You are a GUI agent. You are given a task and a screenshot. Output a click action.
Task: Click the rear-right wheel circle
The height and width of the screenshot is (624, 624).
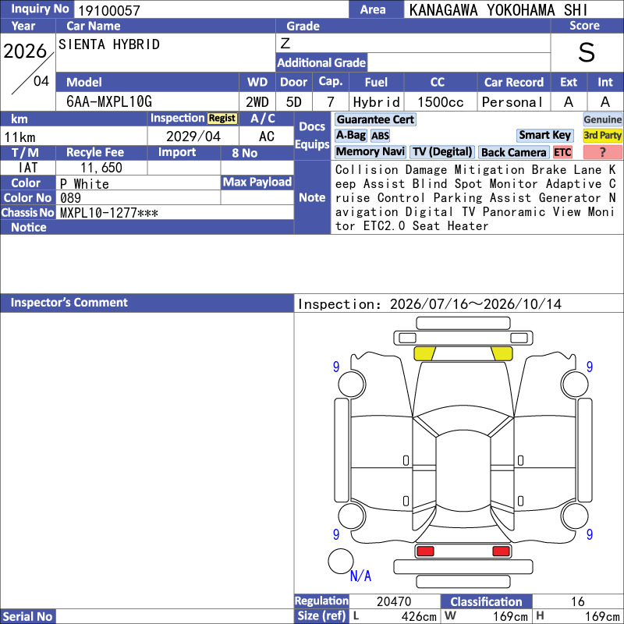(575, 516)
